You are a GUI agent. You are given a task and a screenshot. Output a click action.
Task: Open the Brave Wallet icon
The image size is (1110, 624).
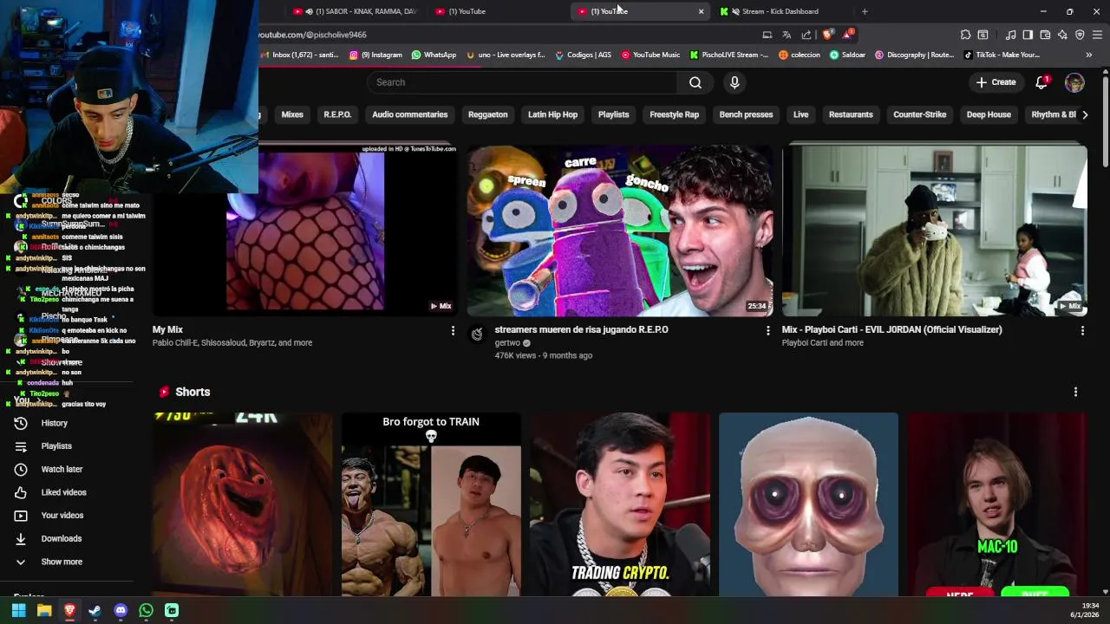pos(1045,35)
